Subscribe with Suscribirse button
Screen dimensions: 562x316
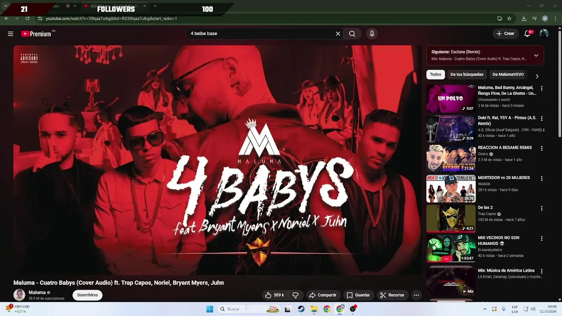click(x=87, y=295)
